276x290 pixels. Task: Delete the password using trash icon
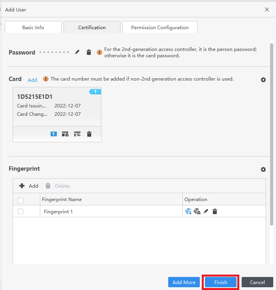89,52
